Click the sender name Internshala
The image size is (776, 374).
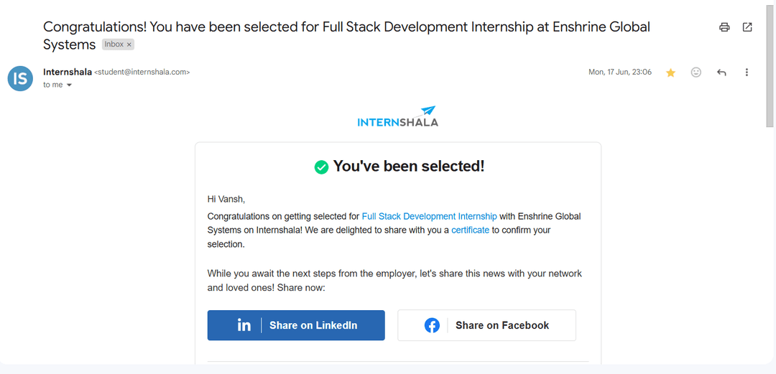(67, 72)
